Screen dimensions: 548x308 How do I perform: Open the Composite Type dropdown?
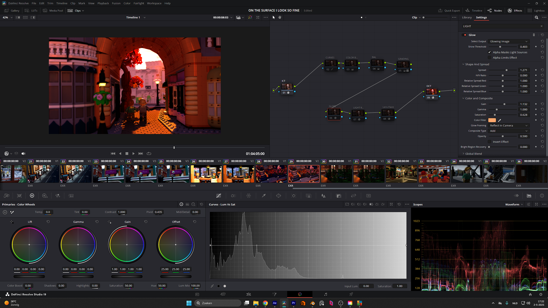[x=508, y=131]
